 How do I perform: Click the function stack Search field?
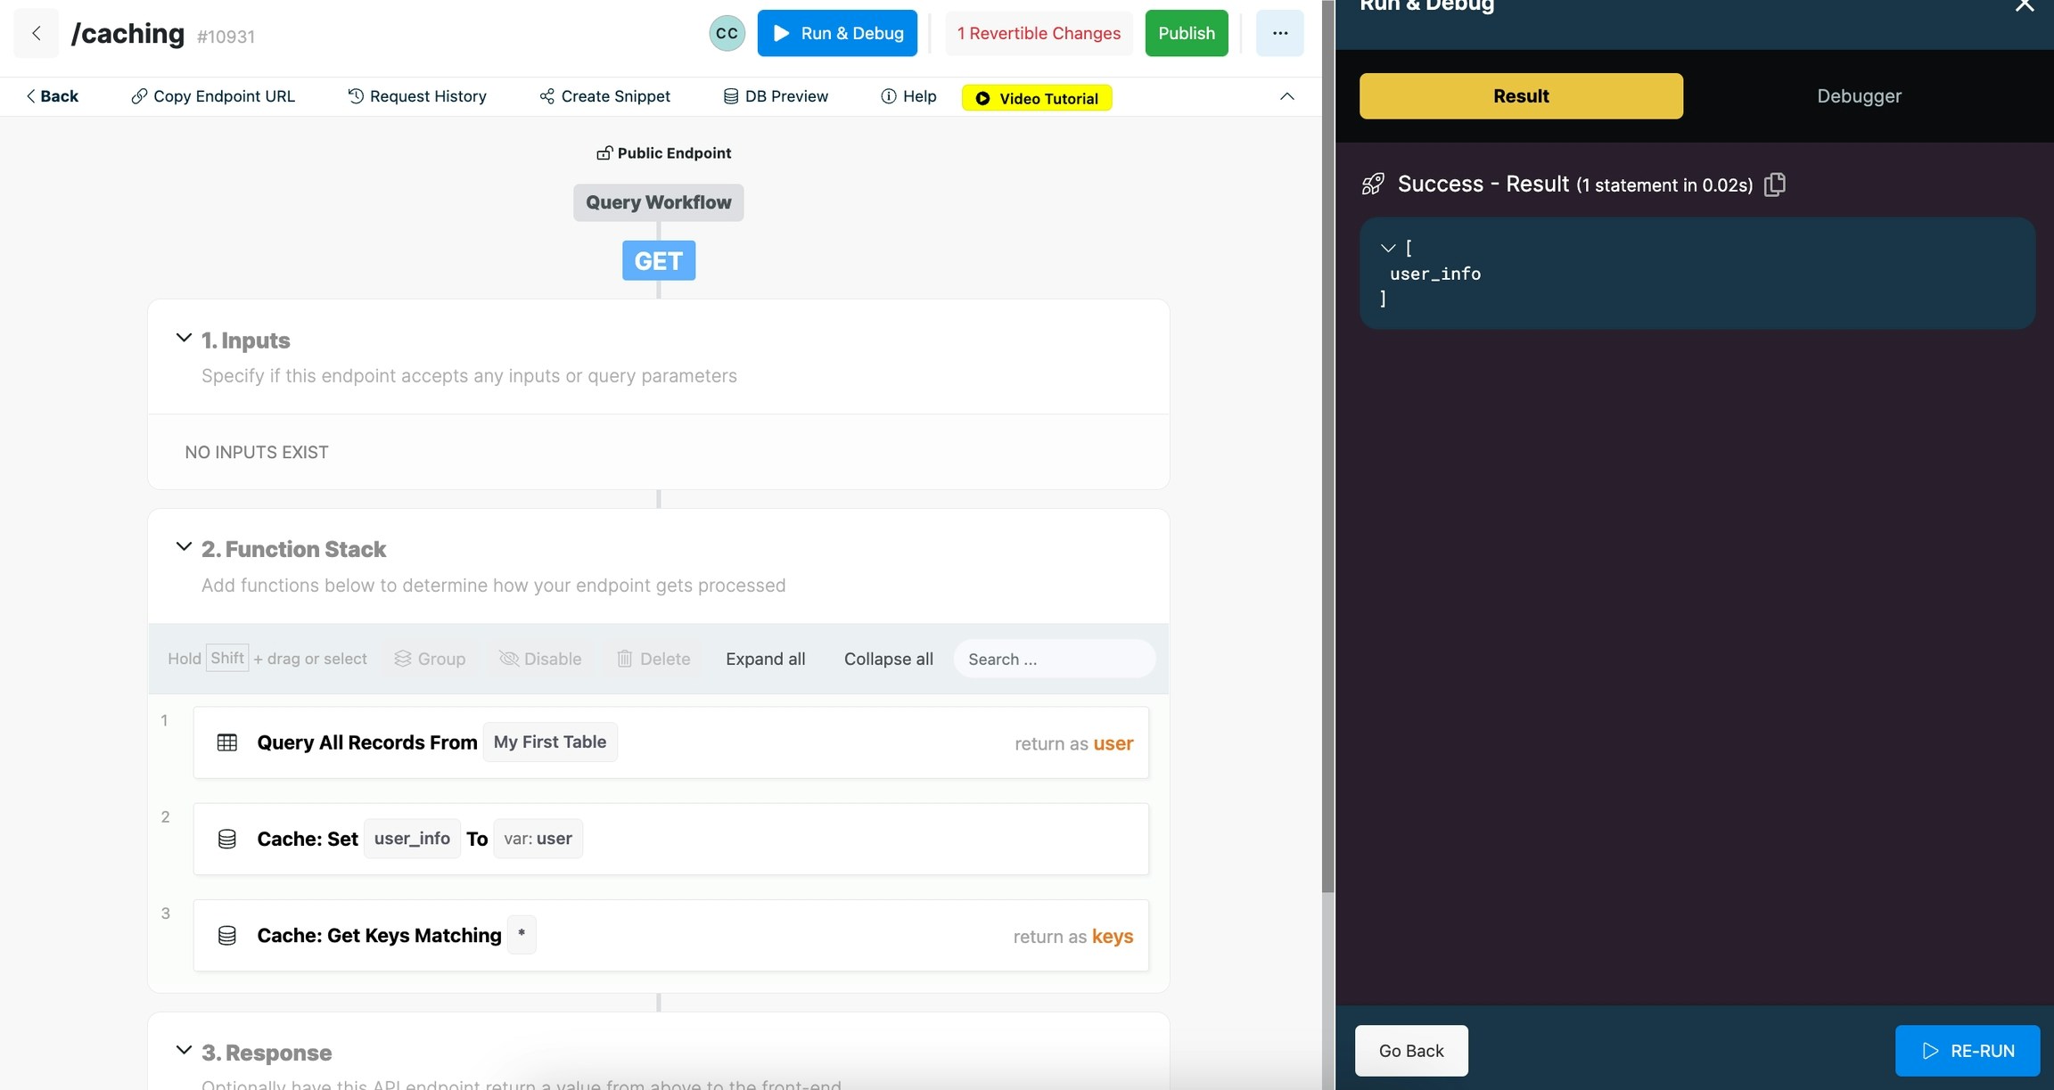tap(1054, 659)
